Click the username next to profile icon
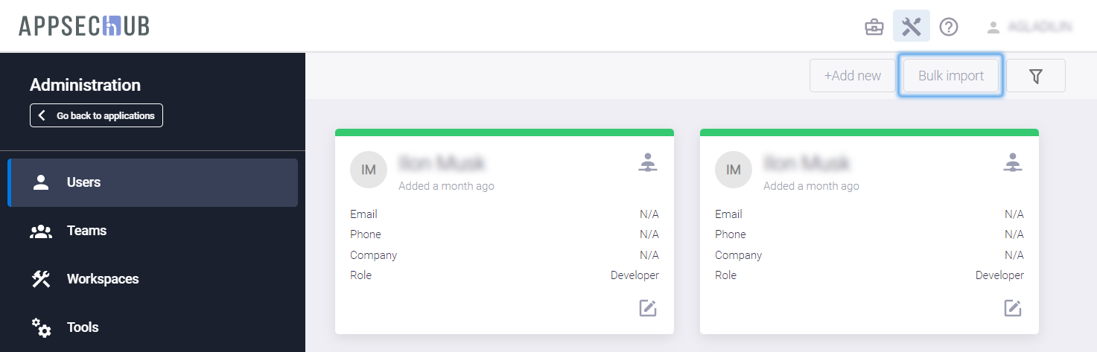This screenshot has height=352, width=1097. [1040, 27]
